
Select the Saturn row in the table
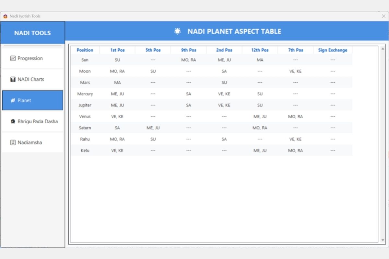tap(211, 128)
